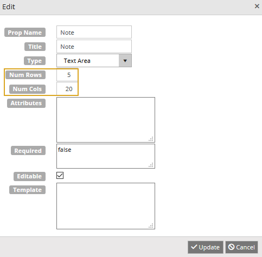262x257 pixels.
Task: Select the Text Area combo box
Action: click(94, 61)
